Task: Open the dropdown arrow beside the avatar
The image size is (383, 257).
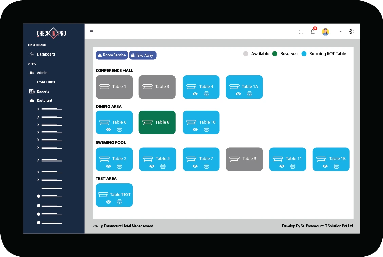Action: coord(341,32)
